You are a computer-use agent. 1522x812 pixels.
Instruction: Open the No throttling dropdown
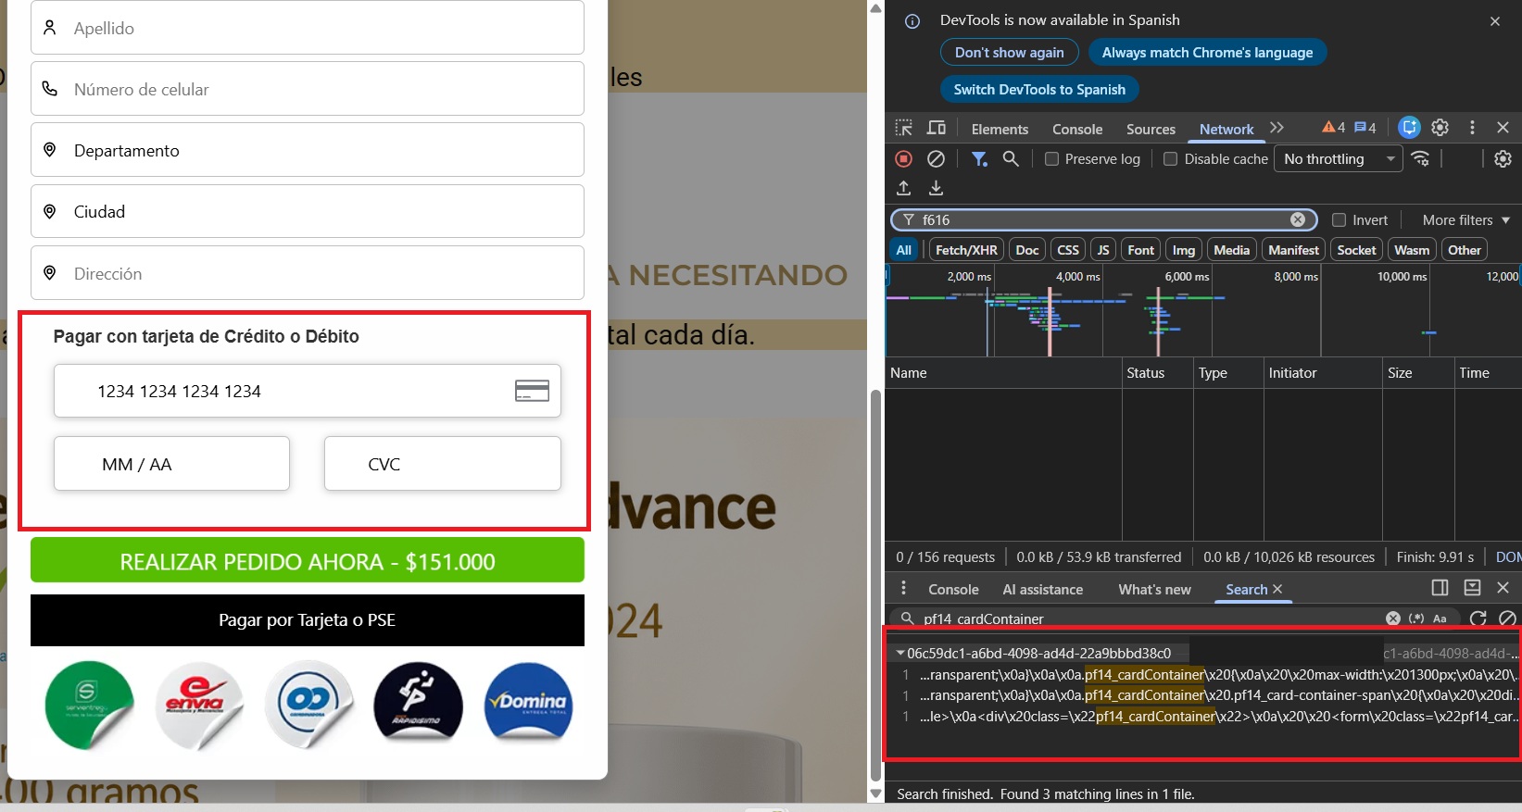1338,159
